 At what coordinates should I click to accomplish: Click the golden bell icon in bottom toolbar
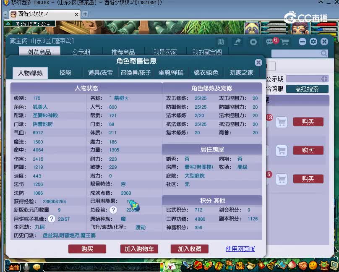[x=271, y=265]
